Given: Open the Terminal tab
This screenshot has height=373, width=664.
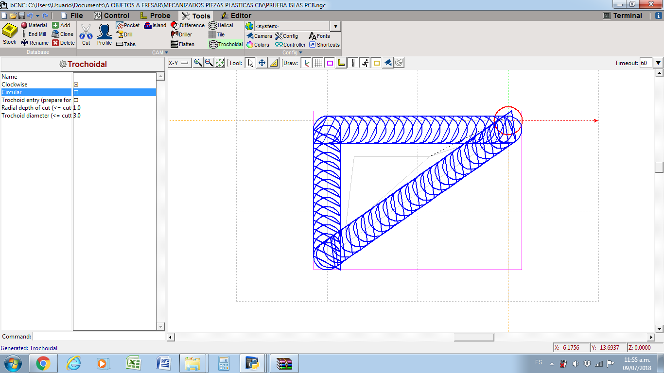Looking at the screenshot, I should click(x=623, y=16).
